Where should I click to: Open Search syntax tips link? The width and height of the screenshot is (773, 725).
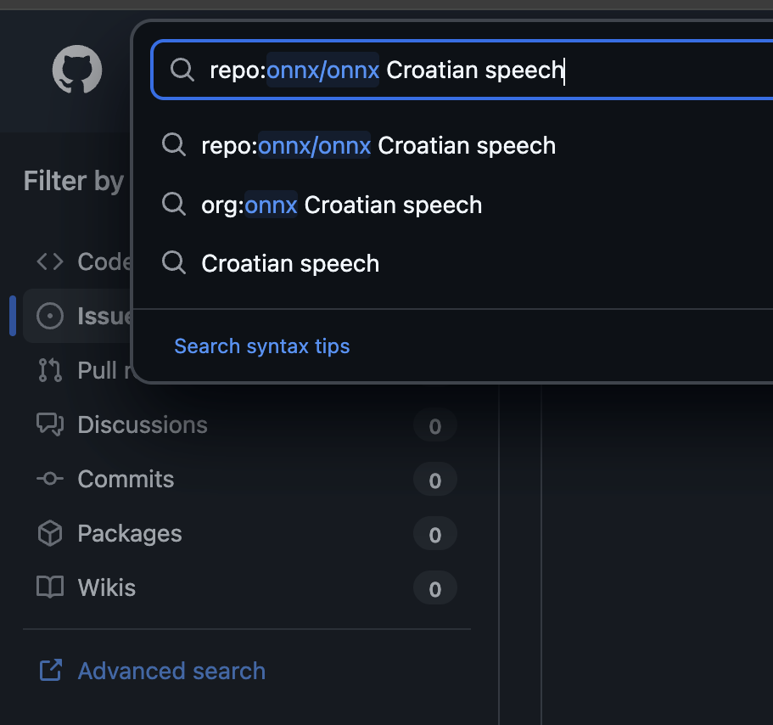point(261,346)
